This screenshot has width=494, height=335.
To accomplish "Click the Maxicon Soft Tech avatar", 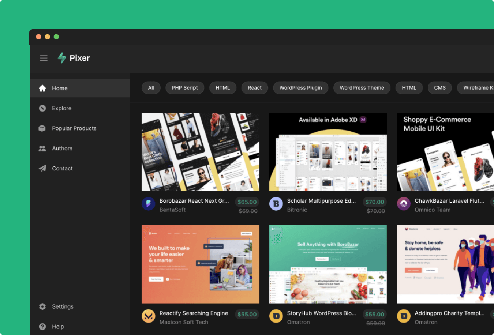I will coord(149,316).
